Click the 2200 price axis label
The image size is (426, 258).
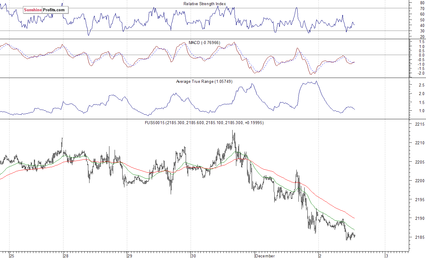[420, 181]
